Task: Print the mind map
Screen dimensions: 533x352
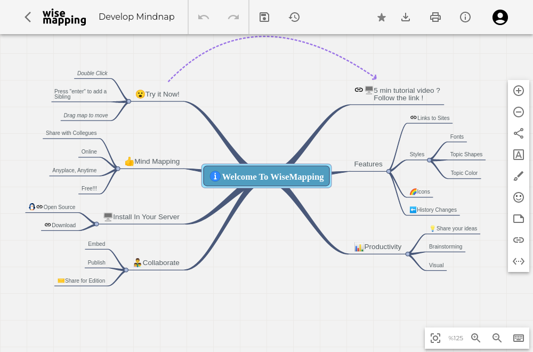Action: (435, 17)
